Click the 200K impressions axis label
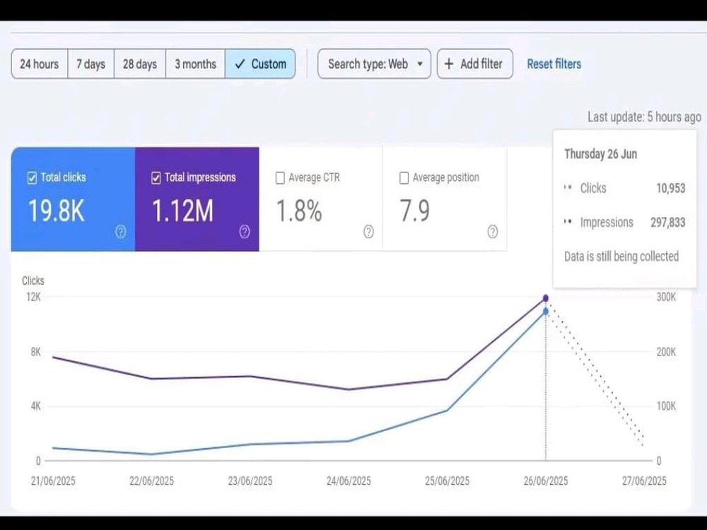This screenshot has height=530, width=707. point(667,352)
